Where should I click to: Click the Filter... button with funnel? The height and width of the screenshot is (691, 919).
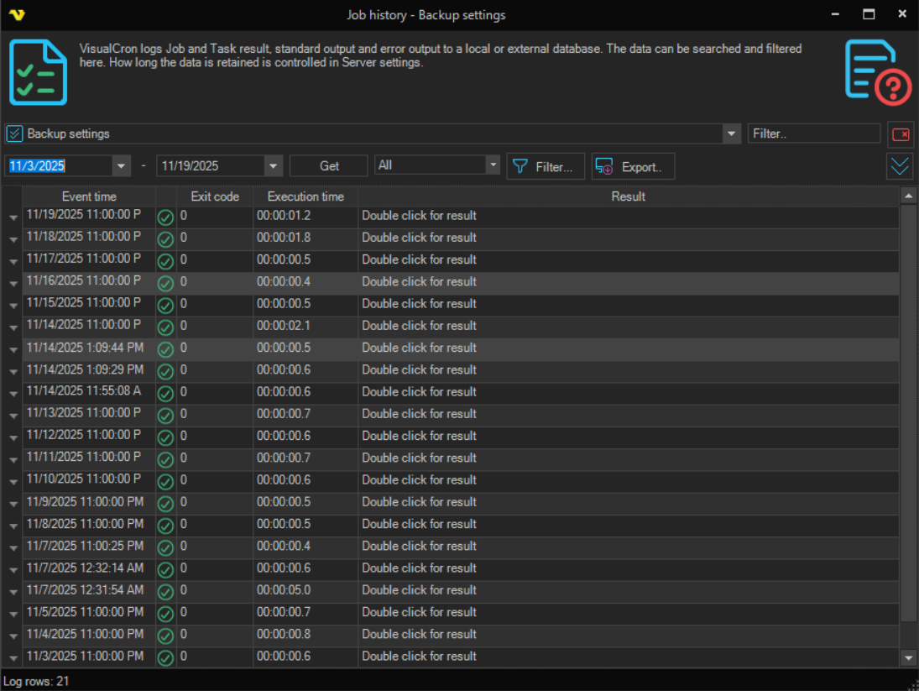546,167
